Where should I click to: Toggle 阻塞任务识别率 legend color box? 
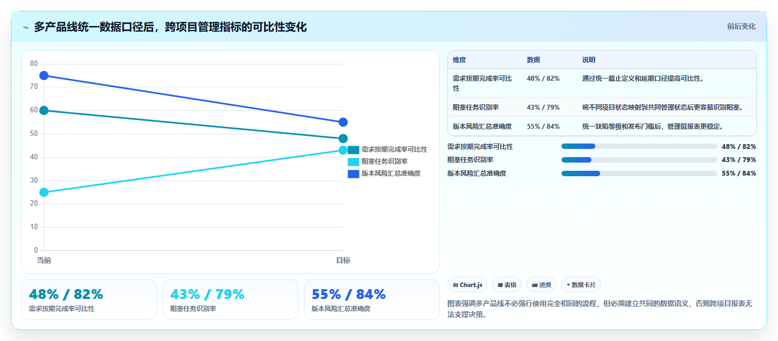tap(354, 161)
